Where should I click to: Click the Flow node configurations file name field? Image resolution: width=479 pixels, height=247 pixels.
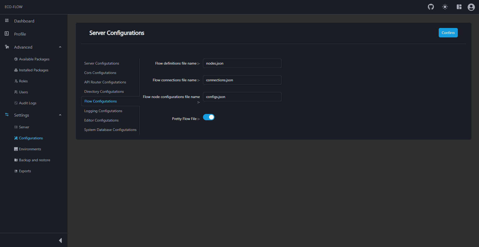[242, 97]
